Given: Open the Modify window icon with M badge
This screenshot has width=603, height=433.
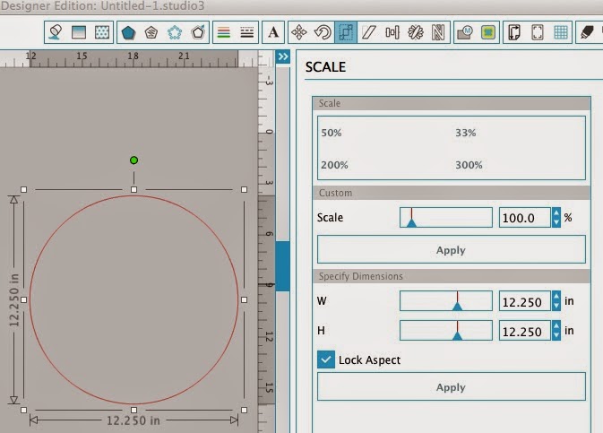Looking at the screenshot, I should pyautogui.click(x=465, y=32).
